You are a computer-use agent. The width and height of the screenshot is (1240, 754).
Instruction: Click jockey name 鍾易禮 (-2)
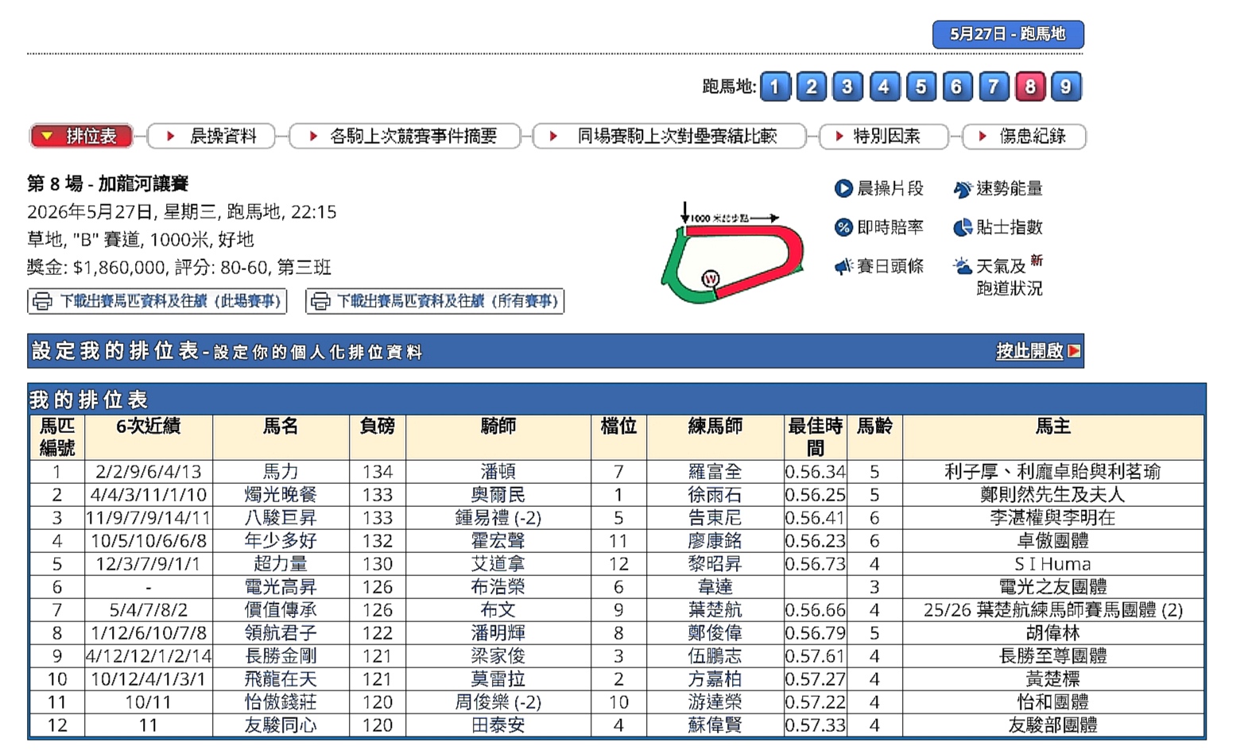(x=498, y=518)
